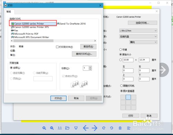Click left margin field under 左
Screen dimensions: 173x135
128,70
